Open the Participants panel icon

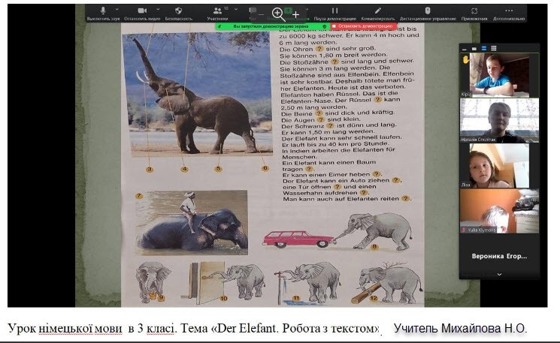tap(218, 11)
